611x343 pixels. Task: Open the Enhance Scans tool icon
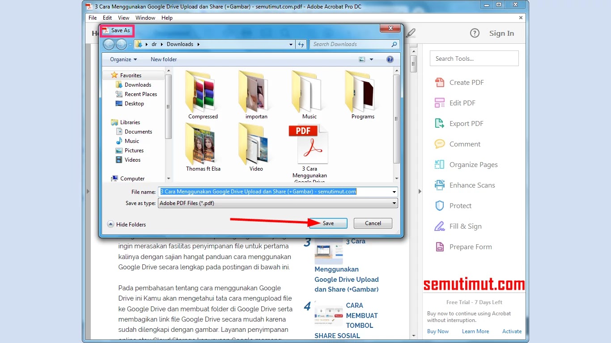click(440, 185)
